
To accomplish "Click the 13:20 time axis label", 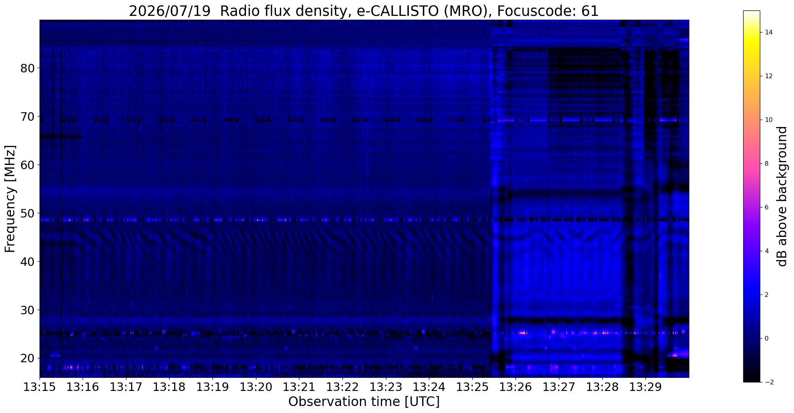I will 256,387.
